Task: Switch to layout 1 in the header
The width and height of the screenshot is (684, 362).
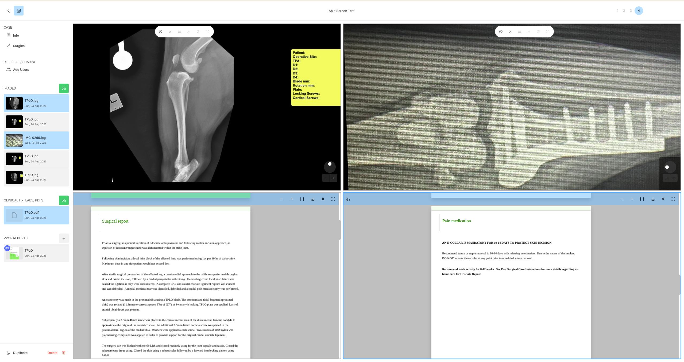Action: tap(617, 11)
